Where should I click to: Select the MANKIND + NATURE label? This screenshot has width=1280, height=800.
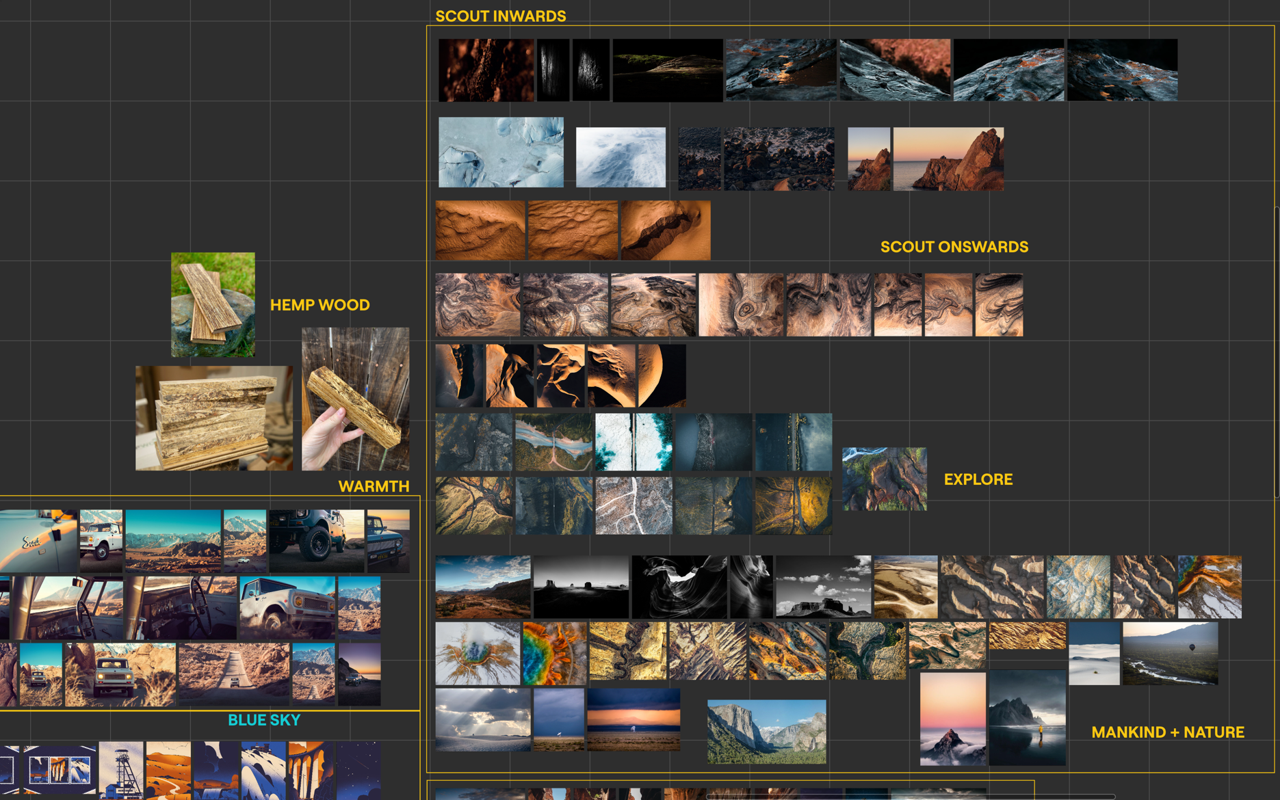tap(1167, 732)
